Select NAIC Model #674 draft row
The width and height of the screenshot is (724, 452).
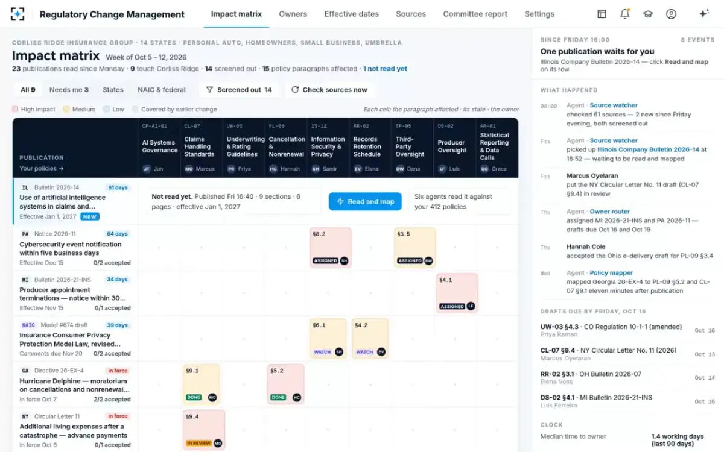pyautogui.click(x=75, y=339)
